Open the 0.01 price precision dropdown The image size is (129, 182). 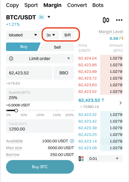pyautogui.click(x=105, y=159)
